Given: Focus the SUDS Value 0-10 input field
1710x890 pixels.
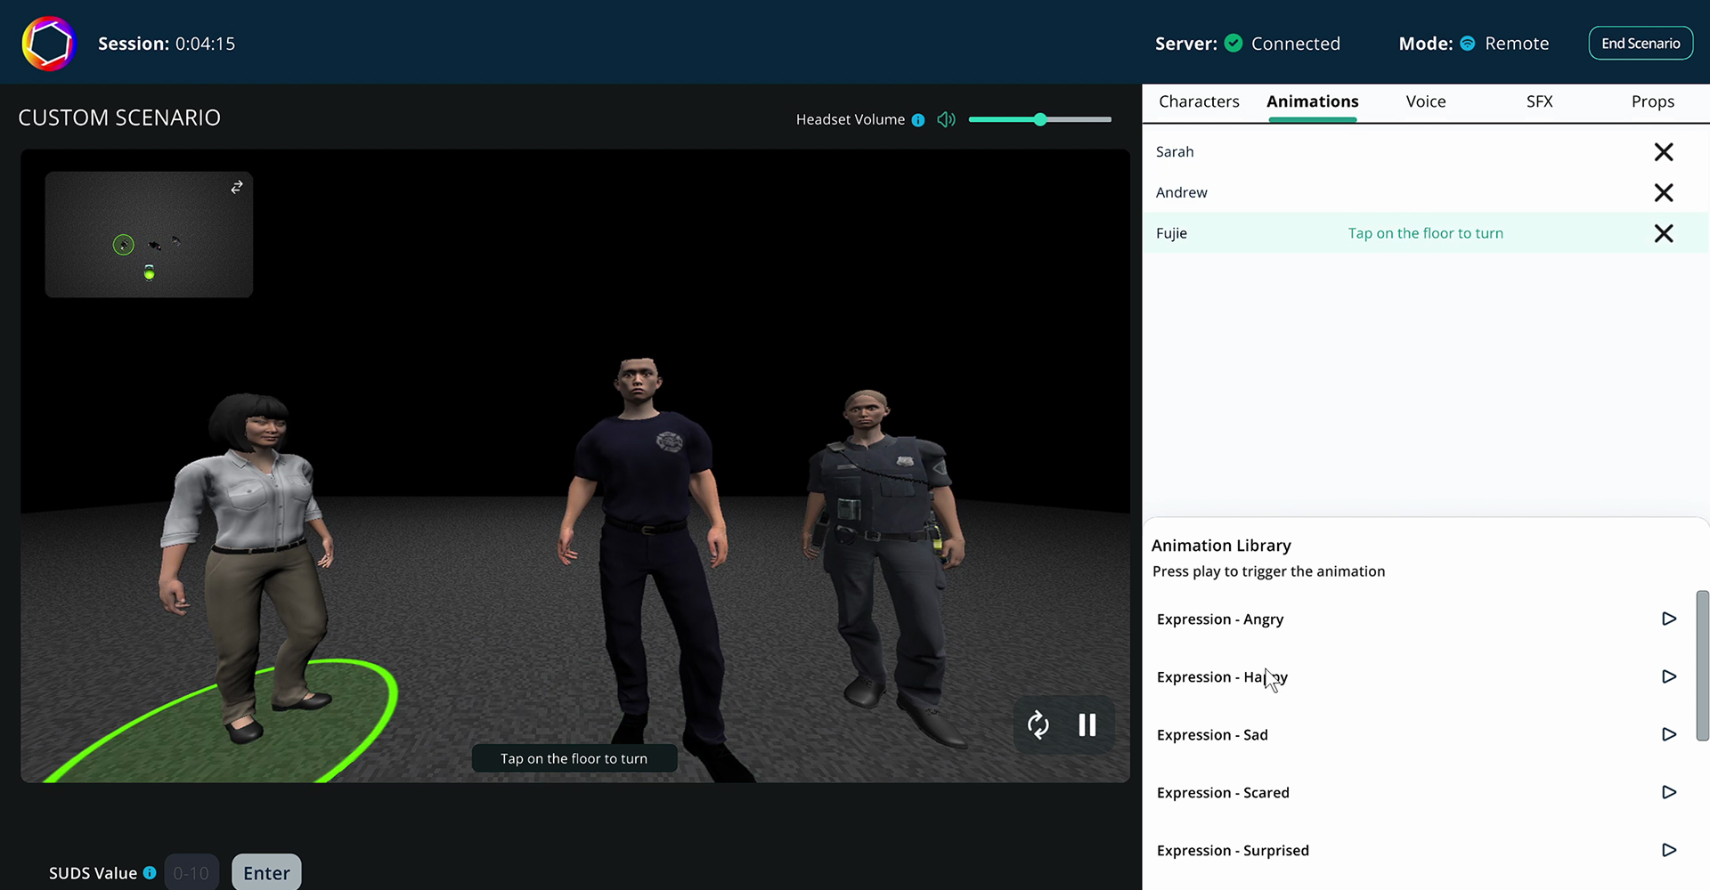Looking at the screenshot, I should click(191, 872).
